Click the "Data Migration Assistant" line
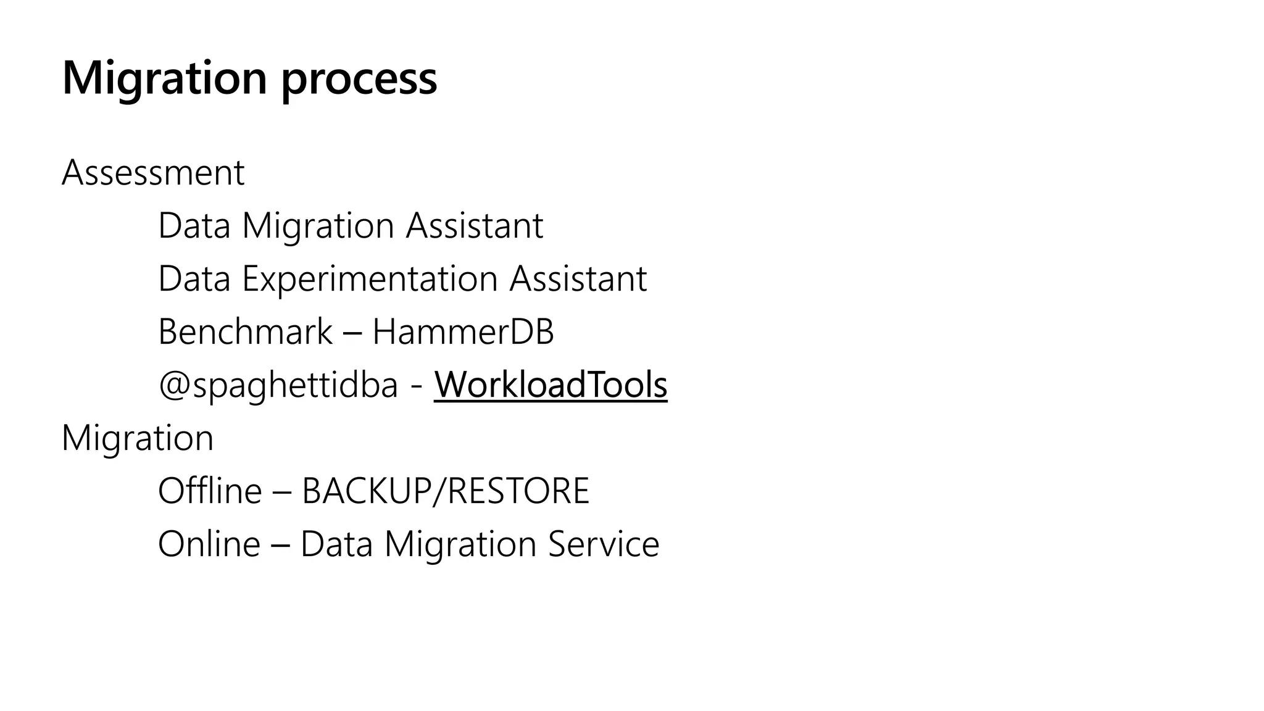 (351, 226)
